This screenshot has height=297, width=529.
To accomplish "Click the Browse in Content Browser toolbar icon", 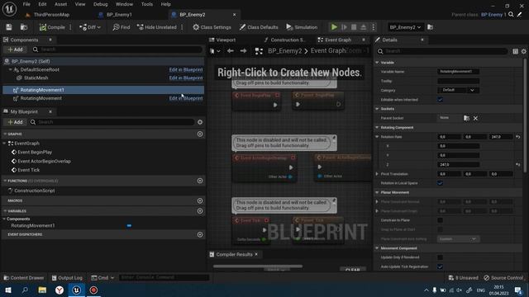I will pos(24,27).
